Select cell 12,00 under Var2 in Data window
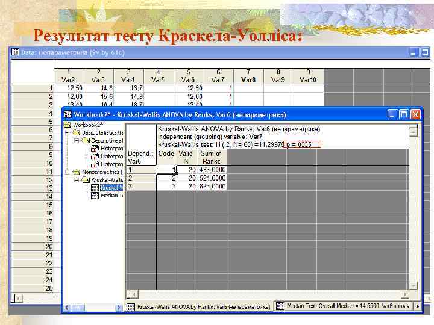The width and height of the screenshot is (434, 325). pos(69,97)
